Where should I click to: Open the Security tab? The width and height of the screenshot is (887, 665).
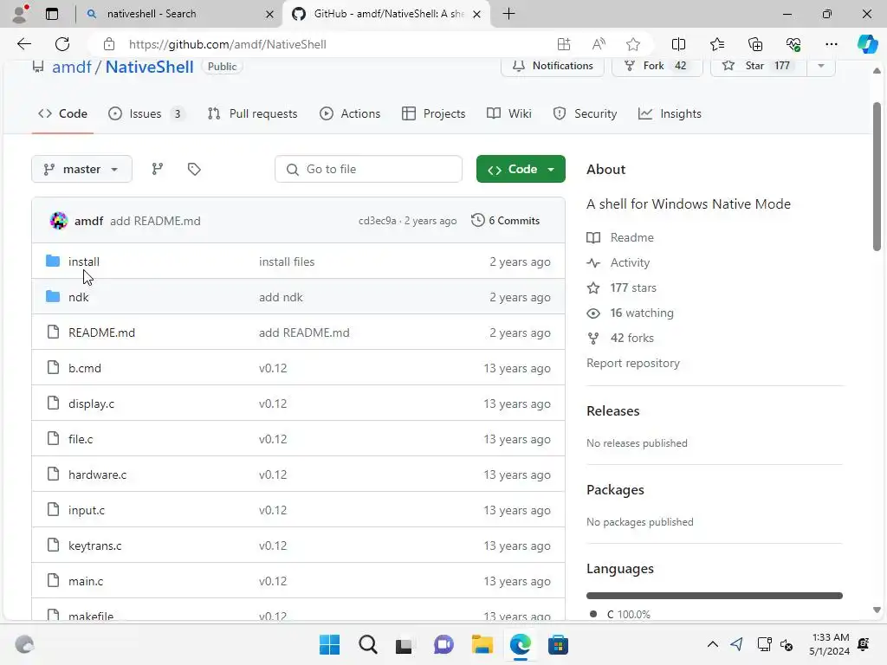[585, 113]
